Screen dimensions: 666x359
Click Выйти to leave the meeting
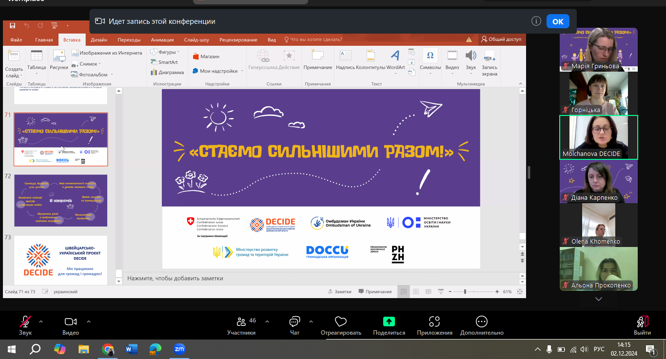pos(642,325)
